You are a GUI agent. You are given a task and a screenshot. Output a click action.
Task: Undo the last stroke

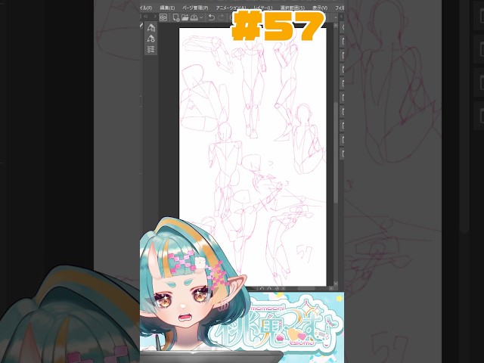[212, 17]
